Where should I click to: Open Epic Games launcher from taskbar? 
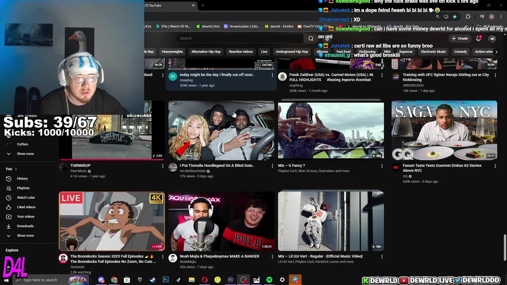pyautogui.click(x=140, y=280)
